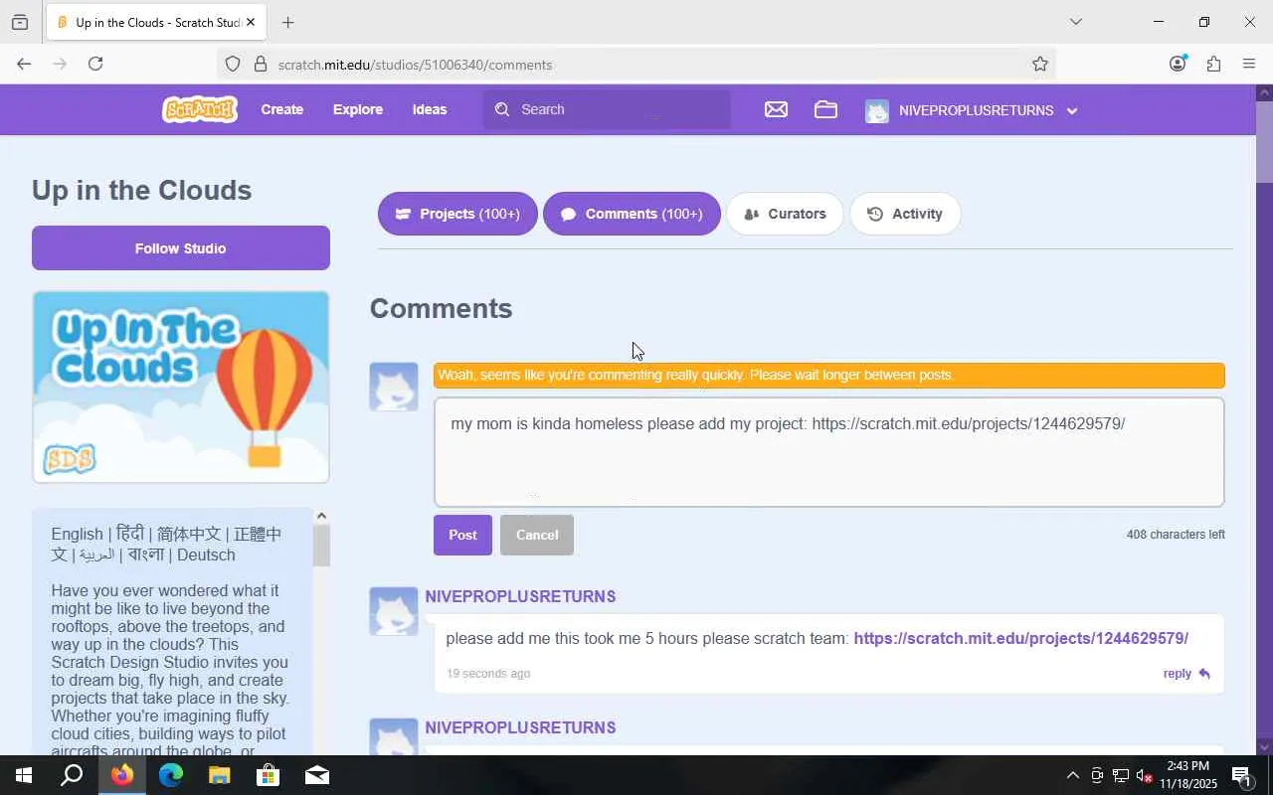Screen dimensions: 1273x795
Task: Open the Ideas menu item
Action: 430,109
